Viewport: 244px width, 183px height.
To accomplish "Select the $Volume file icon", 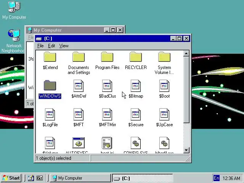I will pyautogui.click(x=50, y=143).
